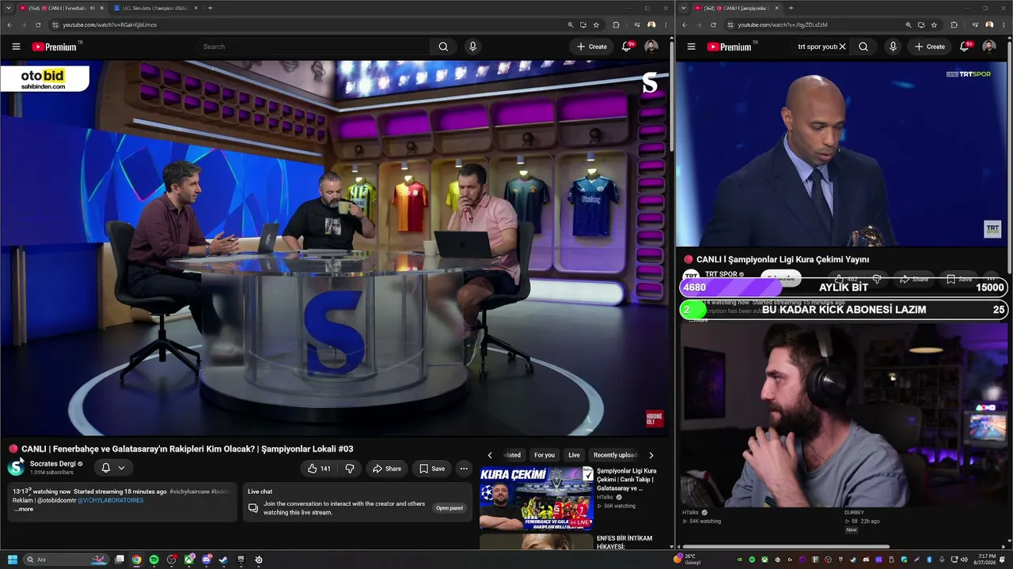This screenshot has height=569, width=1013.
Task: Expand the video description with '...more'
Action: 23,509
